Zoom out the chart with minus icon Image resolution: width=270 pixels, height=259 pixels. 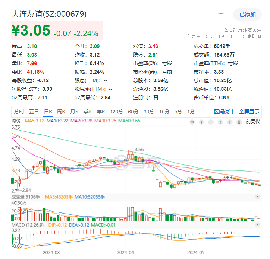click(211, 122)
